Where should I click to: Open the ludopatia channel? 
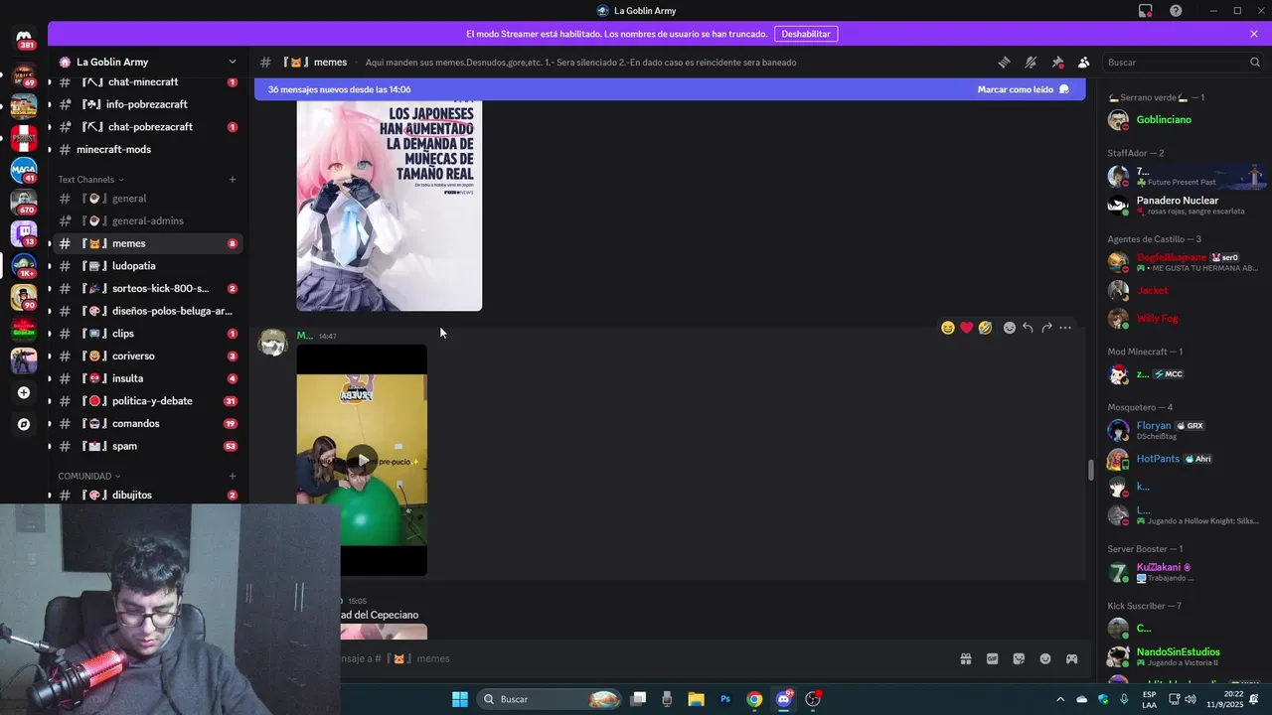click(x=146, y=266)
